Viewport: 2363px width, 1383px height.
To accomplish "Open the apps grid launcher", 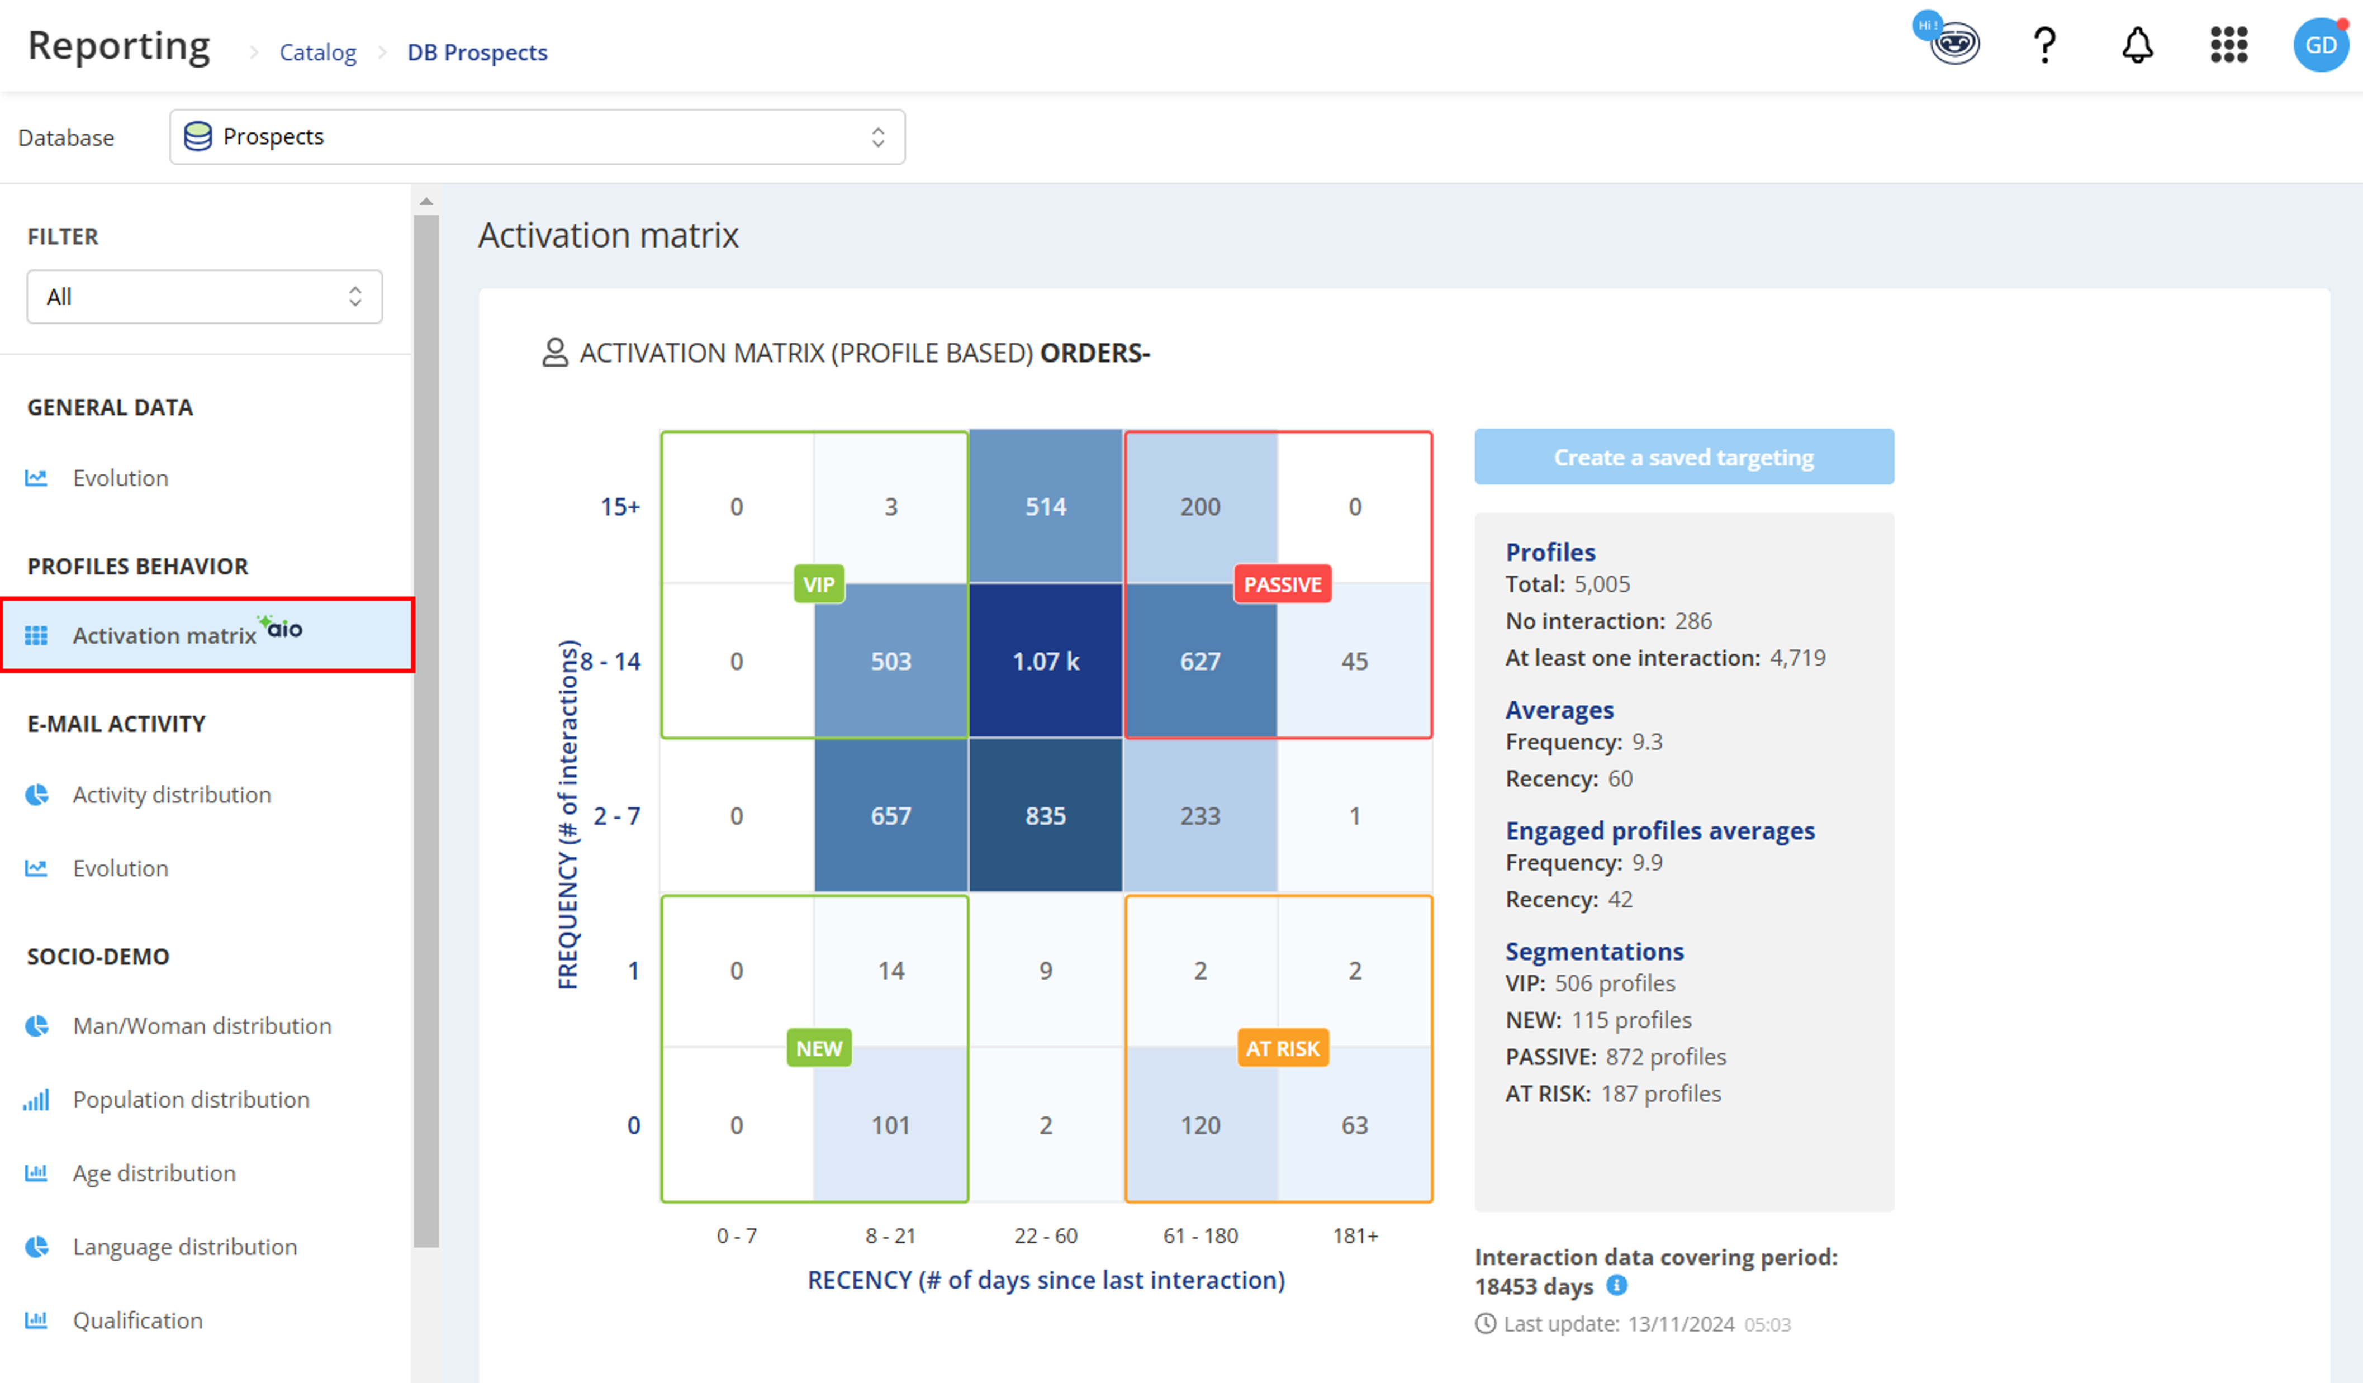I will pos(2228,44).
